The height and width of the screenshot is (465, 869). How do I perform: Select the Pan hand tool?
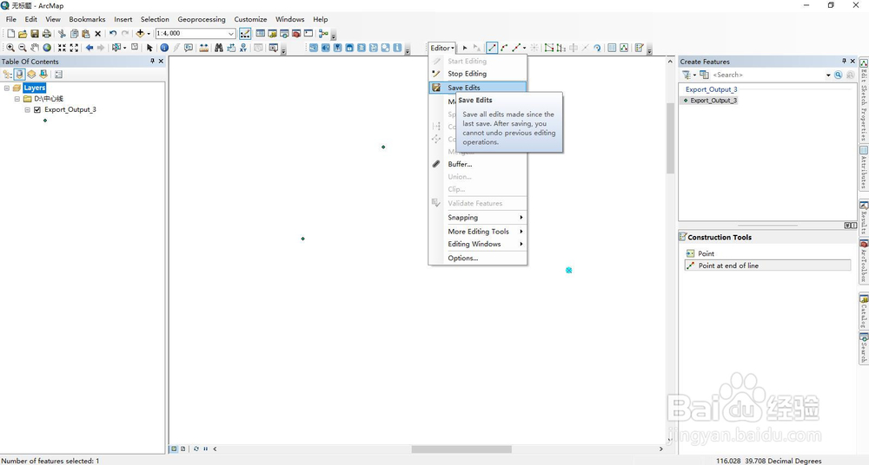tap(35, 48)
